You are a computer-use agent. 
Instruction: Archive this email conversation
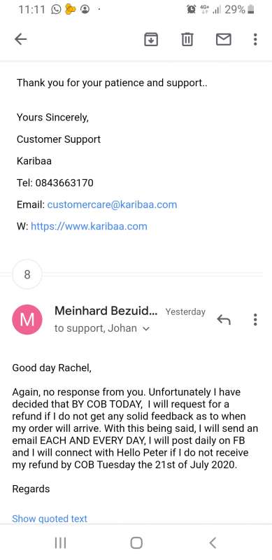tap(151, 39)
